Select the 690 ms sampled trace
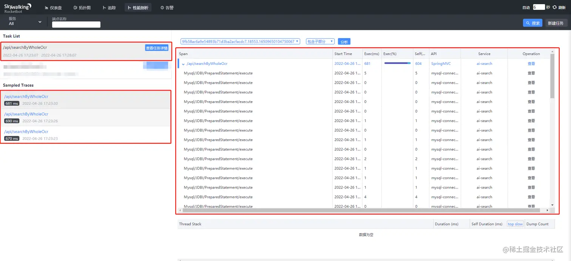The image size is (571, 261). [x=86, y=117]
